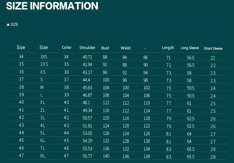Image resolution: width=234 pixels, height=163 pixels.
Task: Click the small SIZE label next to the triangle
Action: point(14,24)
